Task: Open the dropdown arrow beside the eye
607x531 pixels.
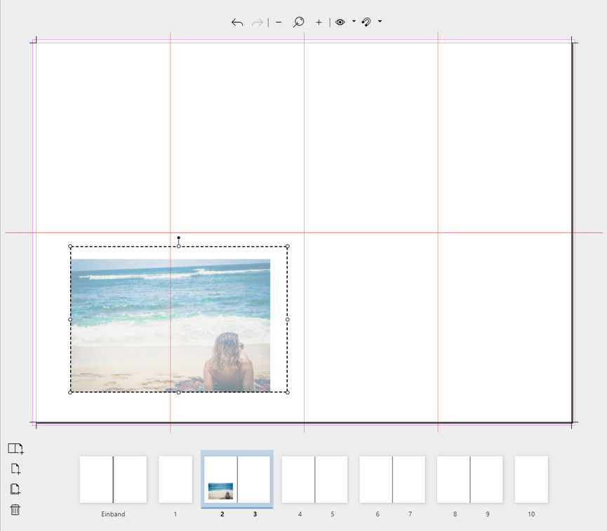Action: click(x=354, y=22)
